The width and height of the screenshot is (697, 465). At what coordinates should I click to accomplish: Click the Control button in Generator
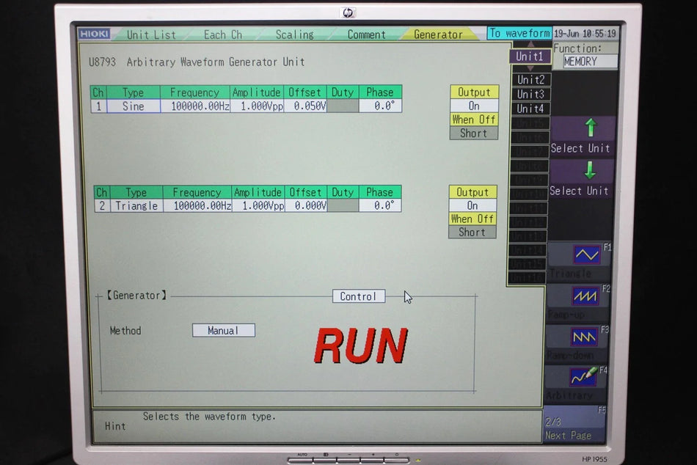pos(359,296)
